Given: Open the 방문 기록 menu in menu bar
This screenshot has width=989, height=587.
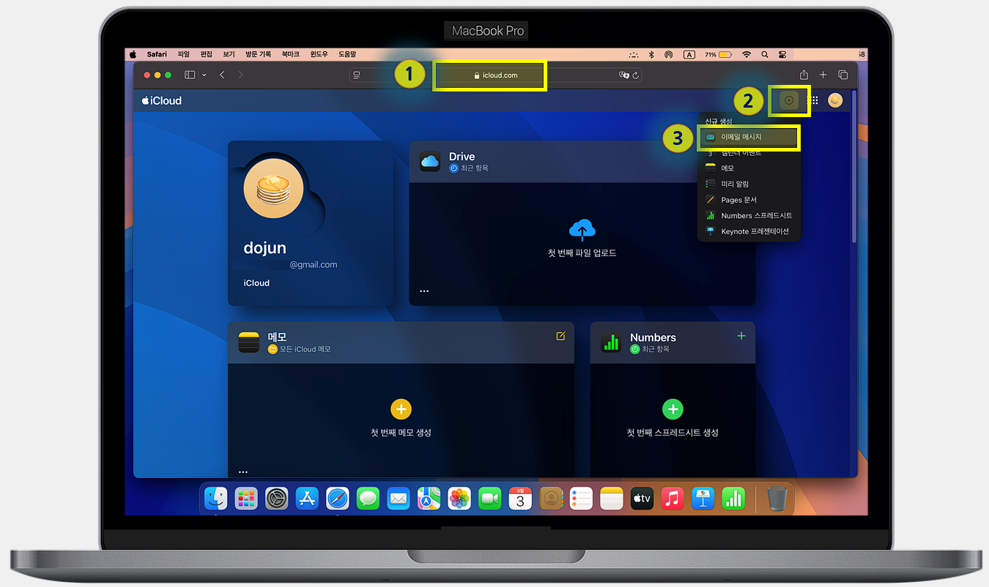Looking at the screenshot, I should pyautogui.click(x=258, y=54).
